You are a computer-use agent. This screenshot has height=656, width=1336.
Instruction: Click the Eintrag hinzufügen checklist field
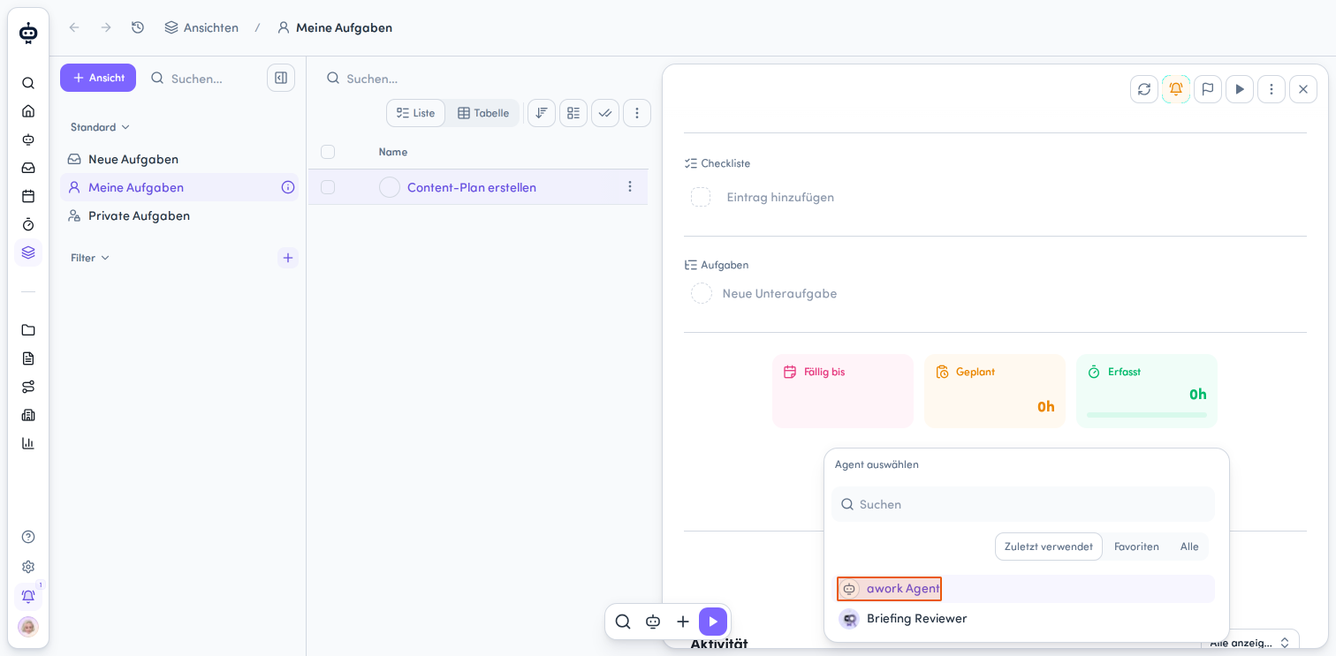point(780,197)
